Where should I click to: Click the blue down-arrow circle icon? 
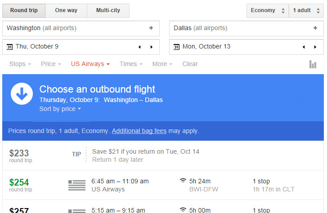tap(22, 94)
